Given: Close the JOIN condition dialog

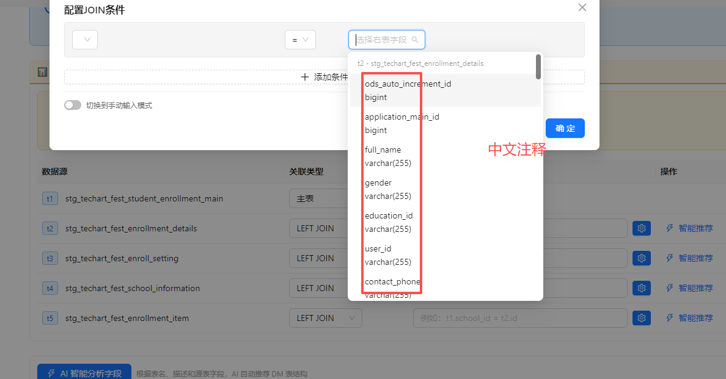Looking at the screenshot, I should click(x=582, y=7).
